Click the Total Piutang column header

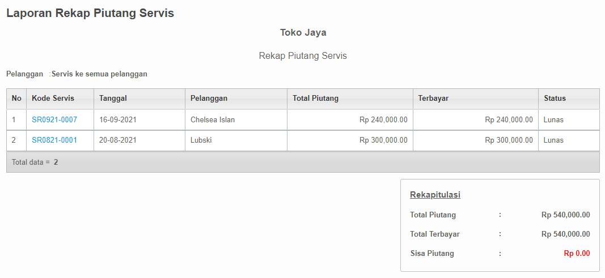tap(315, 98)
